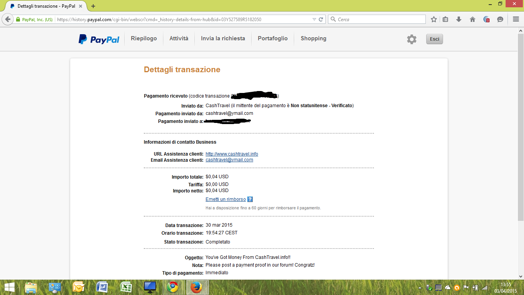
Task: Open PayPal settings gear icon
Action: pyautogui.click(x=412, y=39)
